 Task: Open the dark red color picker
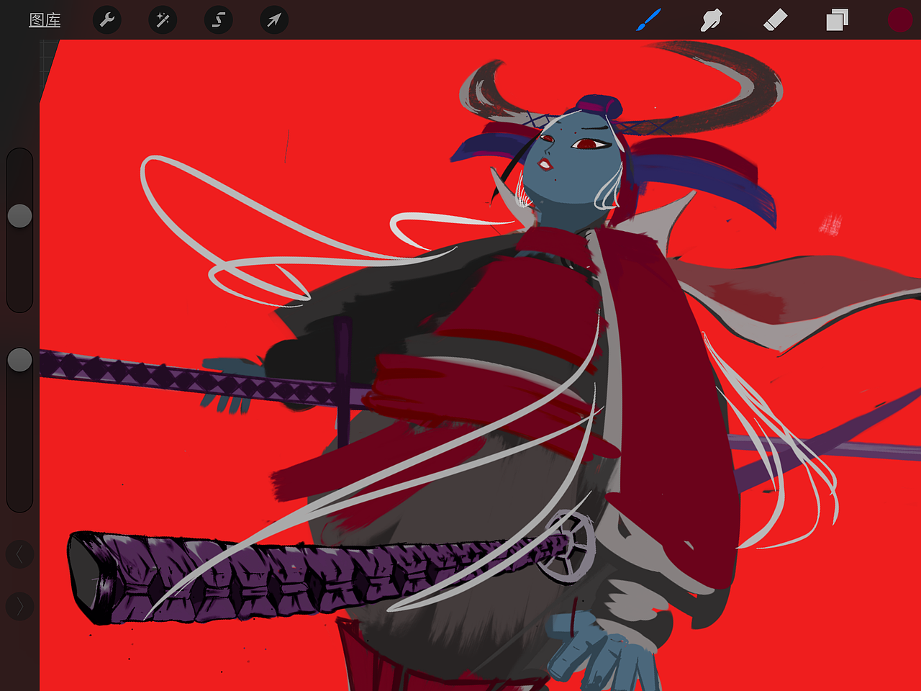pyautogui.click(x=899, y=19)
